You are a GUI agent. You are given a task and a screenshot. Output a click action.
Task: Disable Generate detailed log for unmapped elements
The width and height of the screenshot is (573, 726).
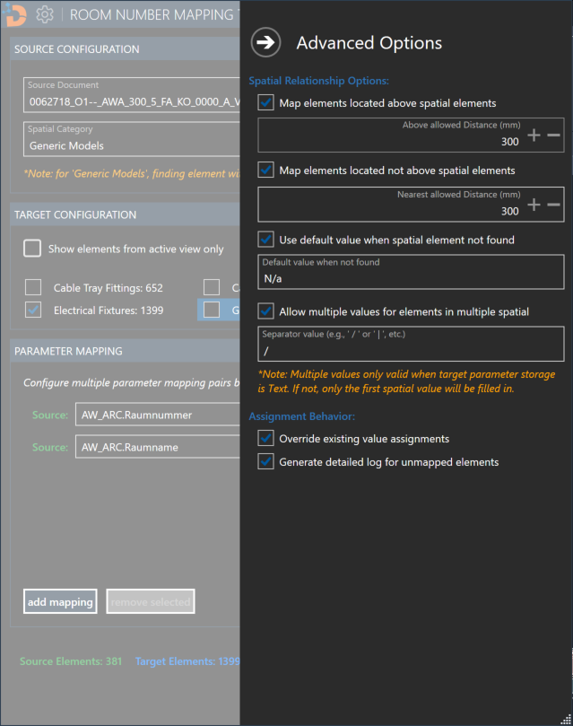coord(266,462)
